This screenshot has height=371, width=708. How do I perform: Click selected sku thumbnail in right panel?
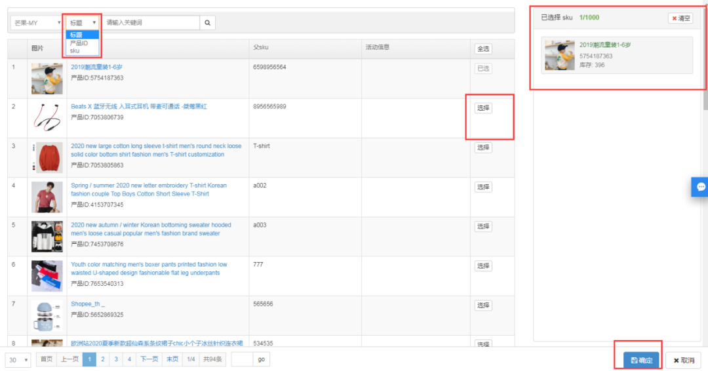[559, 56]
